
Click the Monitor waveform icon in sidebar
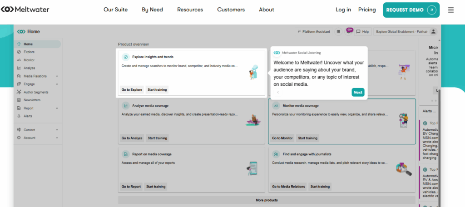coord(19,60)
